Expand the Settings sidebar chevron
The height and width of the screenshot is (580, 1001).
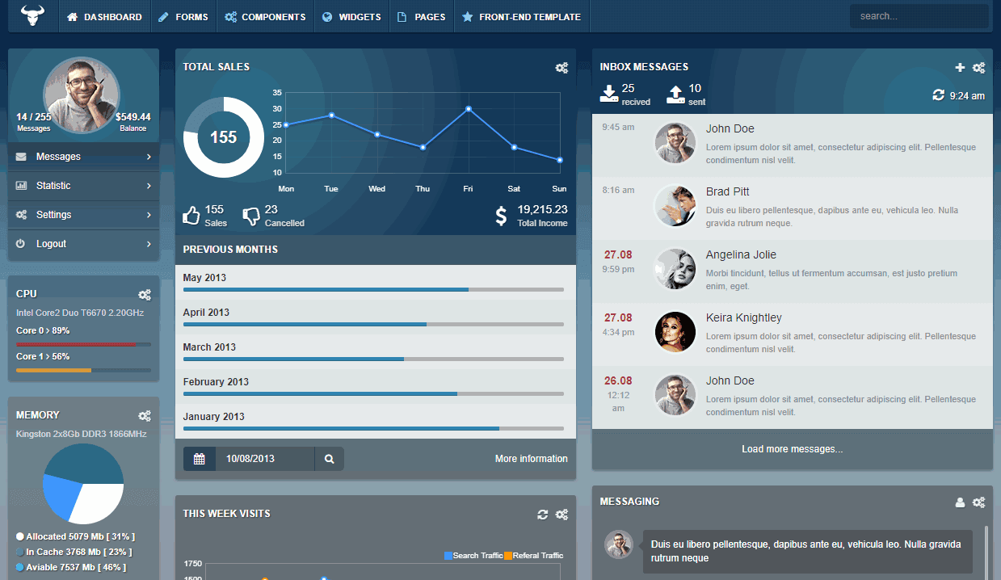coord(149,215)
